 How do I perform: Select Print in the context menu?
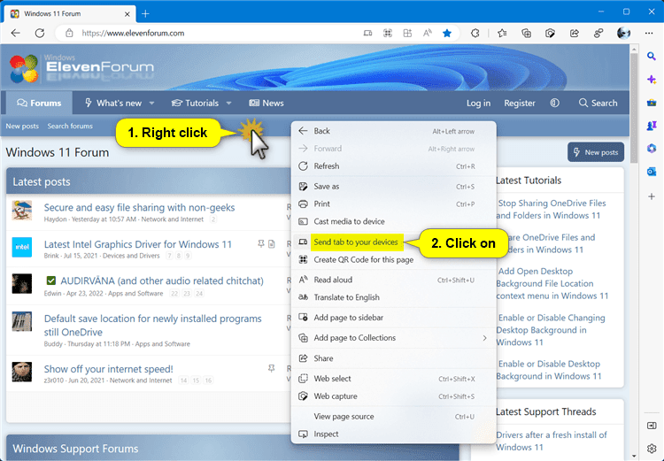[x=394, y=204]
